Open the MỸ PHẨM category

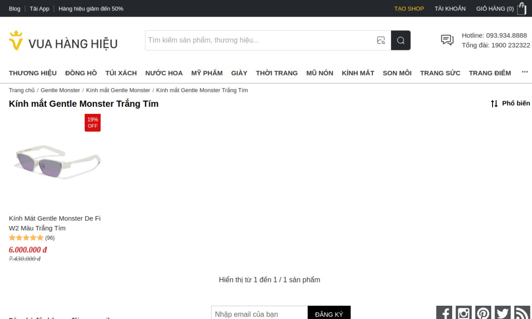pos(207,73)
